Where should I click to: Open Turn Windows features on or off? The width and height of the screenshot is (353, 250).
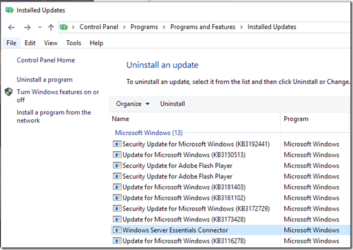(x=58, y=96)
